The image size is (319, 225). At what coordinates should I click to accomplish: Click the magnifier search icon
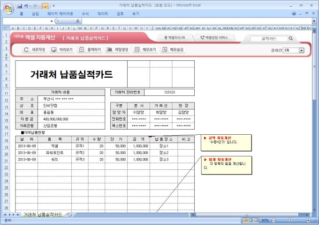291,38
